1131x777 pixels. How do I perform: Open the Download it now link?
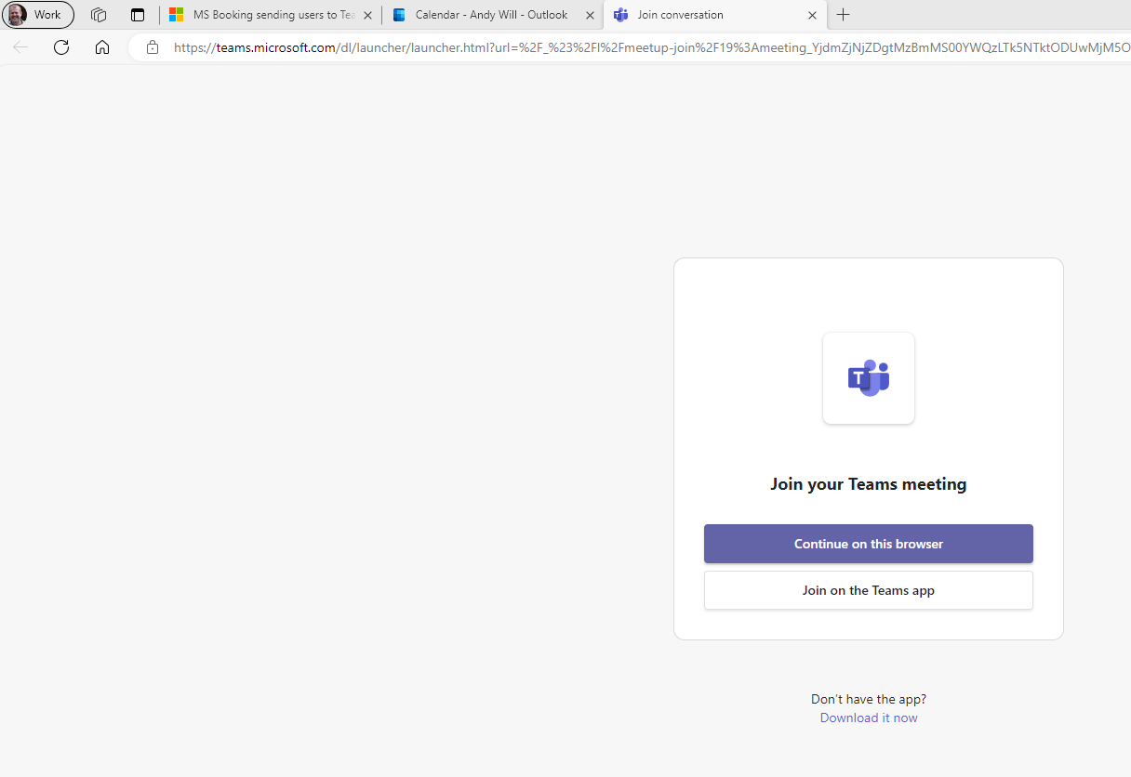pos(869,718)
